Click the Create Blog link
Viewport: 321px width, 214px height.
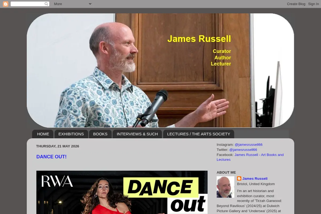pyautogui.click(x=296, y=4)
